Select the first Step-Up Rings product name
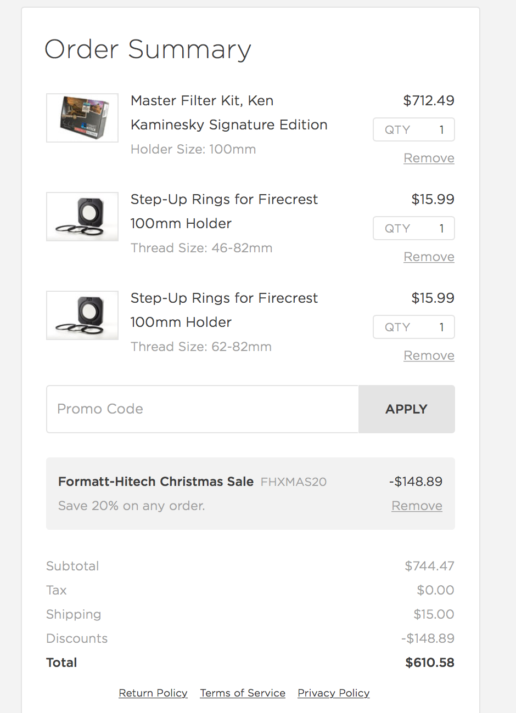 [224, 211]
